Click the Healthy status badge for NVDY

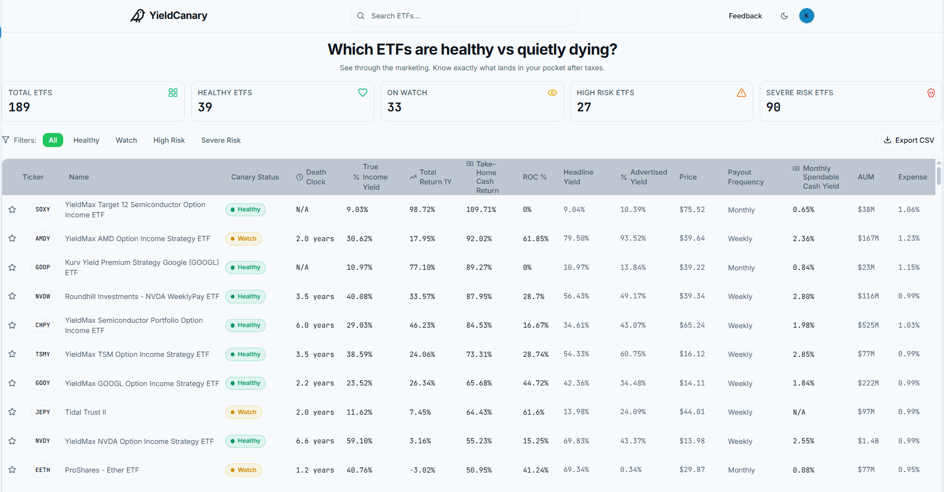coord(245,441)
